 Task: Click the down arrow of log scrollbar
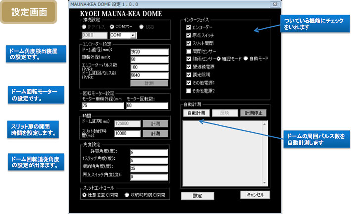click(264, 183)
